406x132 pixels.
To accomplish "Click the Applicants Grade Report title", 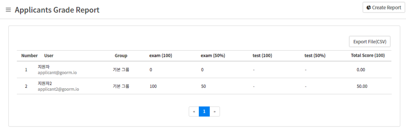I will coord(57,10).
